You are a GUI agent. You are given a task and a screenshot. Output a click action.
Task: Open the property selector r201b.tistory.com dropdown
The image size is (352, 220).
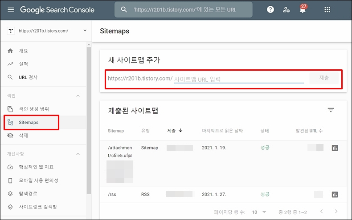point(47,31)
